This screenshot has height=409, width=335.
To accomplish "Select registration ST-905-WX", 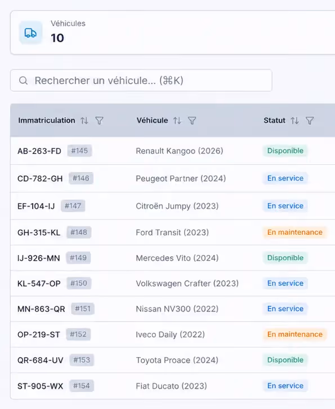I will click(x=41, y=386).
